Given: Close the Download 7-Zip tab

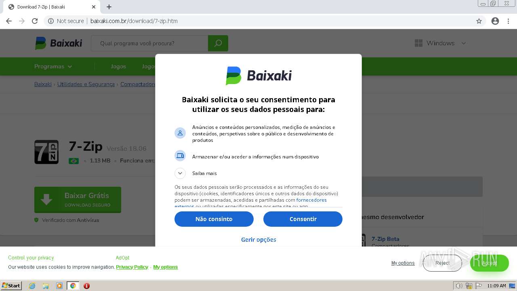Looking at the screenshot, I should [x=94, y=7].
